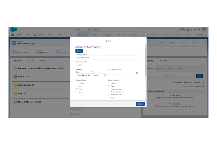Expand the Dashboards nav dropdown chevron

point(128,35)
